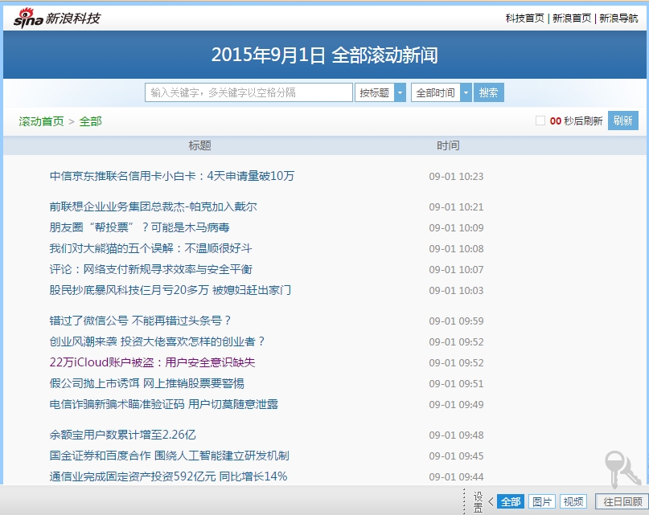
Task: Click the dotted drag handle beside 设置
Action: click(x=465, y=501)
